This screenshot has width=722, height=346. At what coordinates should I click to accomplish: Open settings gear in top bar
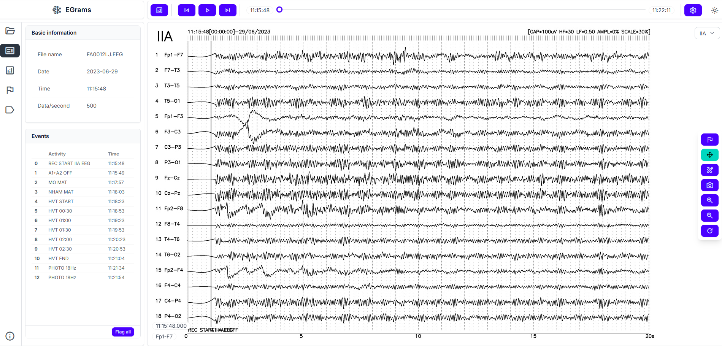693,10
